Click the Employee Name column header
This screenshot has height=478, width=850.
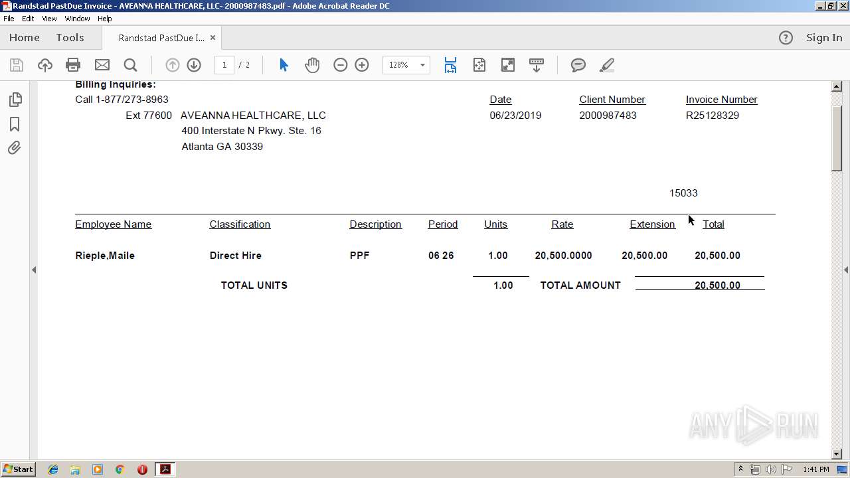(114, 224)
